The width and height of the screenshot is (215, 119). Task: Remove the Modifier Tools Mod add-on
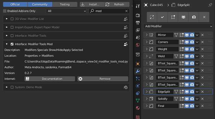(x=103, y=79)
